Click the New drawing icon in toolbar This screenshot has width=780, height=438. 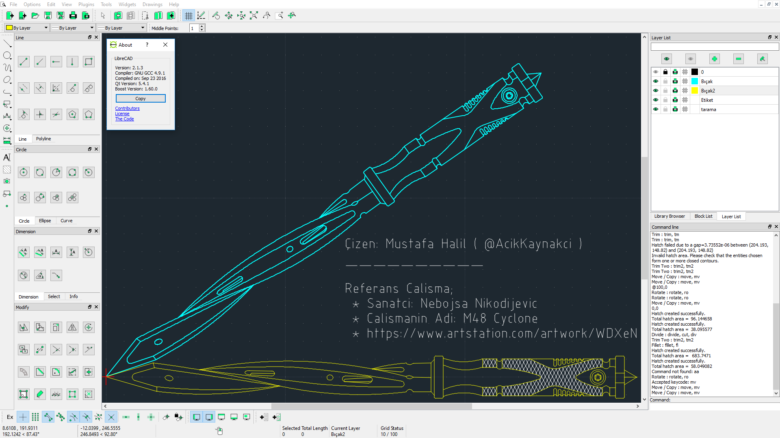10,15
